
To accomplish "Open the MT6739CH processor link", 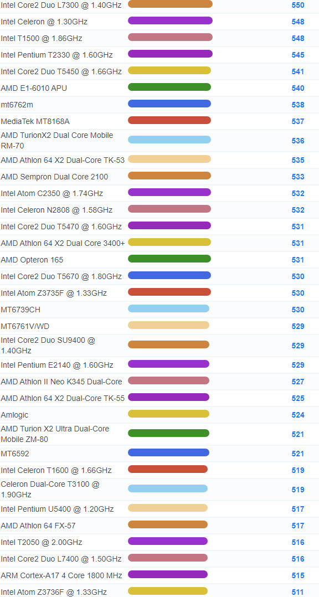I will [x=20, y=310].
